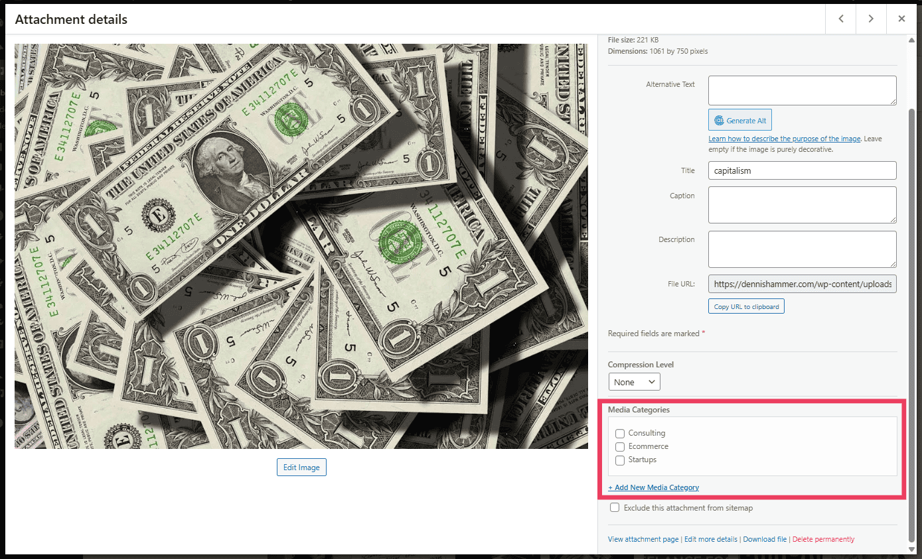Click the Generate Alt AI button

[x=739, y=120]
